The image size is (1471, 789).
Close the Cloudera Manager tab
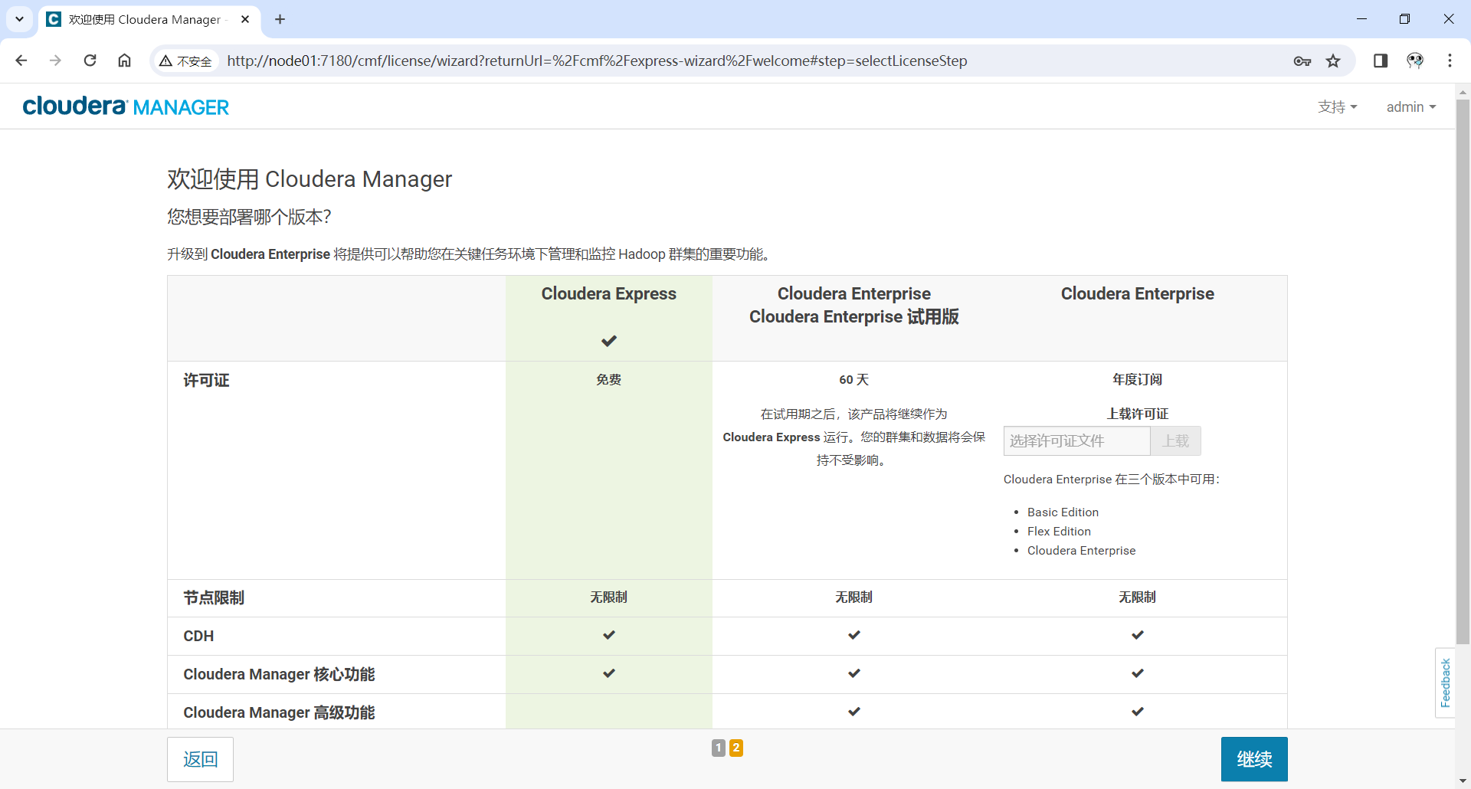coord(245,19)
